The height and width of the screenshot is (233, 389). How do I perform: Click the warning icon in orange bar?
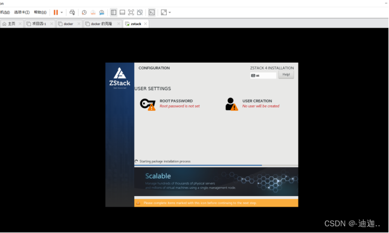pyautogui.click(x=138, y=203)
